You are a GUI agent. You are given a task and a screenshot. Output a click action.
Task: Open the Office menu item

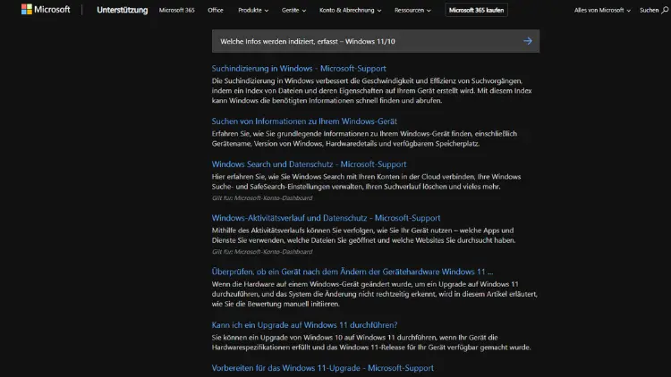(216, 10)
